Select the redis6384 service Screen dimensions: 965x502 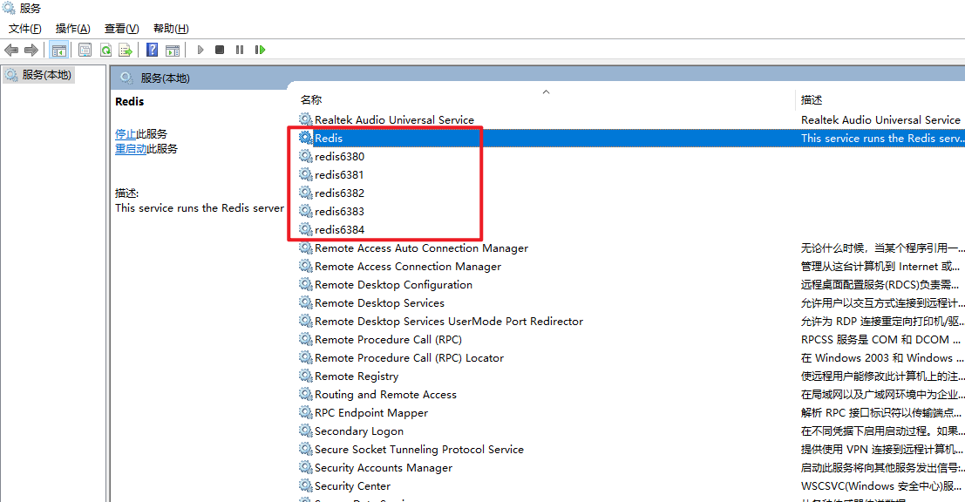[x=339, y=230]
